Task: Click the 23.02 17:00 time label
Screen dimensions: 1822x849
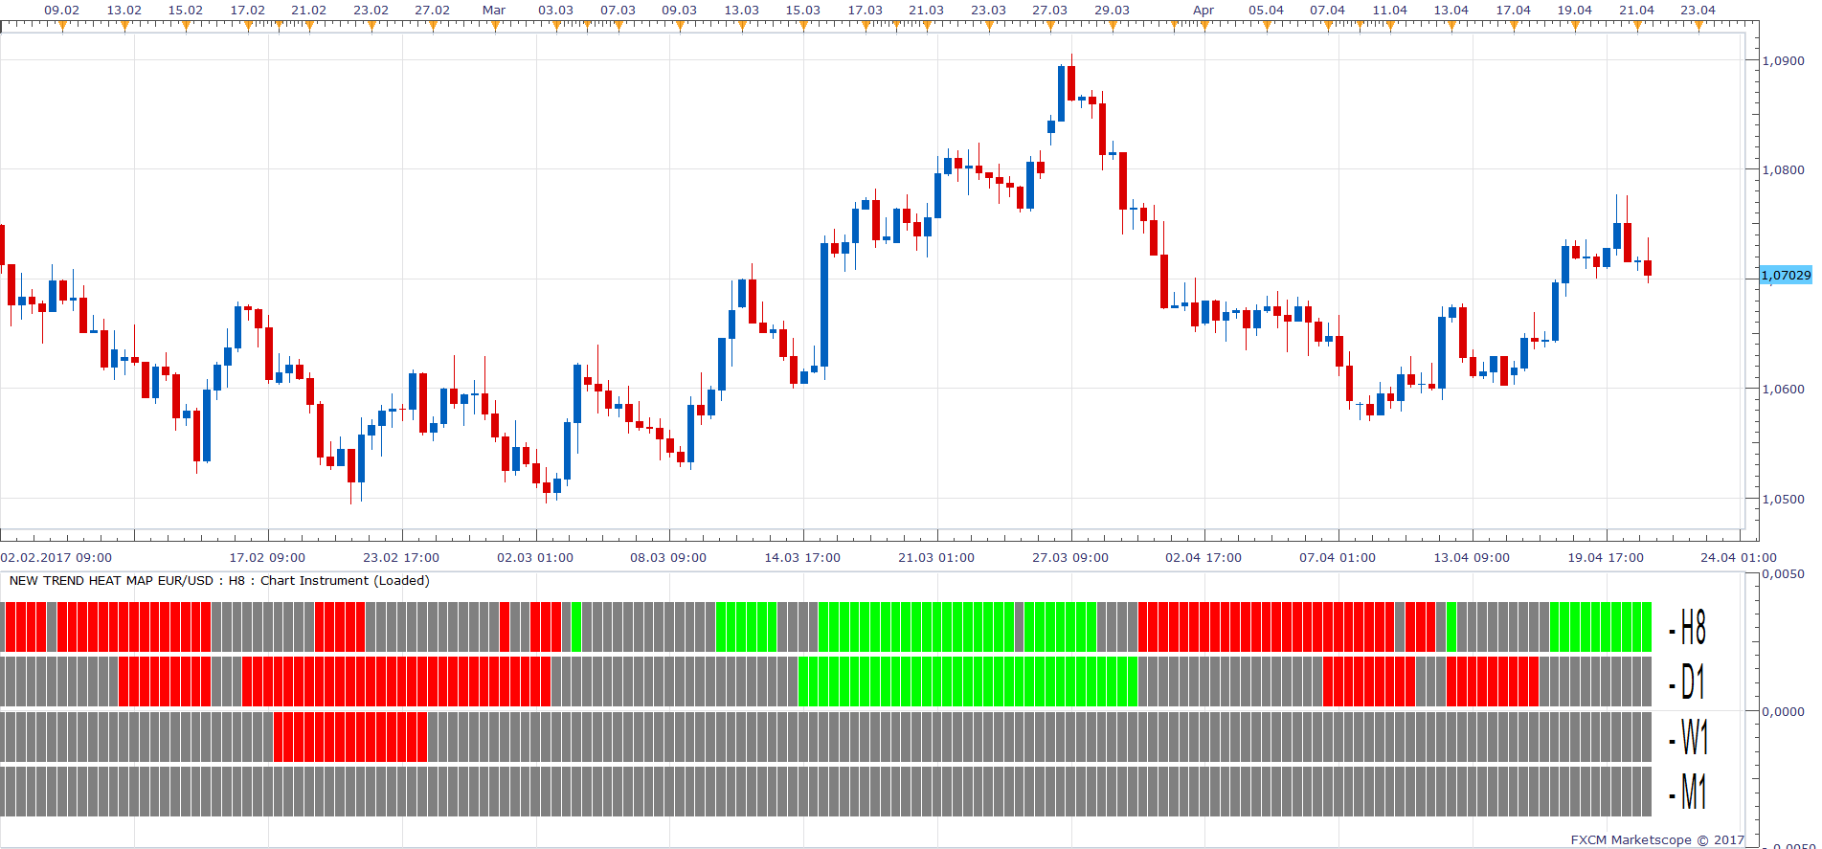Action: point(401,557)
